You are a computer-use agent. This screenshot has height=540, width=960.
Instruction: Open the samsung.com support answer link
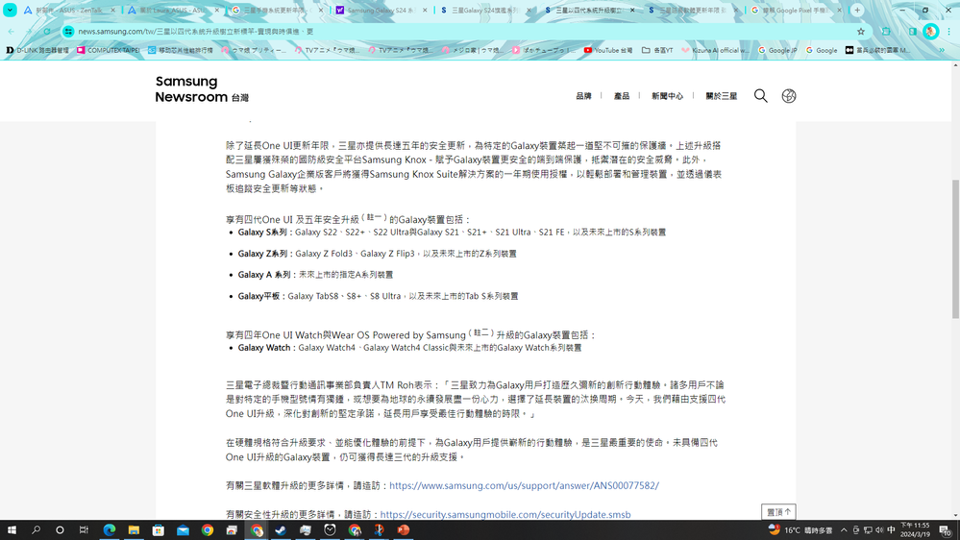point(524,485)
